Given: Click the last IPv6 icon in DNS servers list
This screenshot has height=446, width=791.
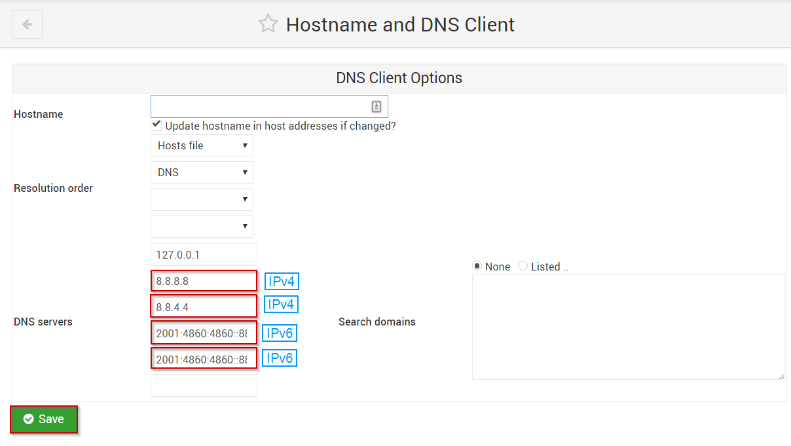Looking at the screenshot, I should 280,358.
